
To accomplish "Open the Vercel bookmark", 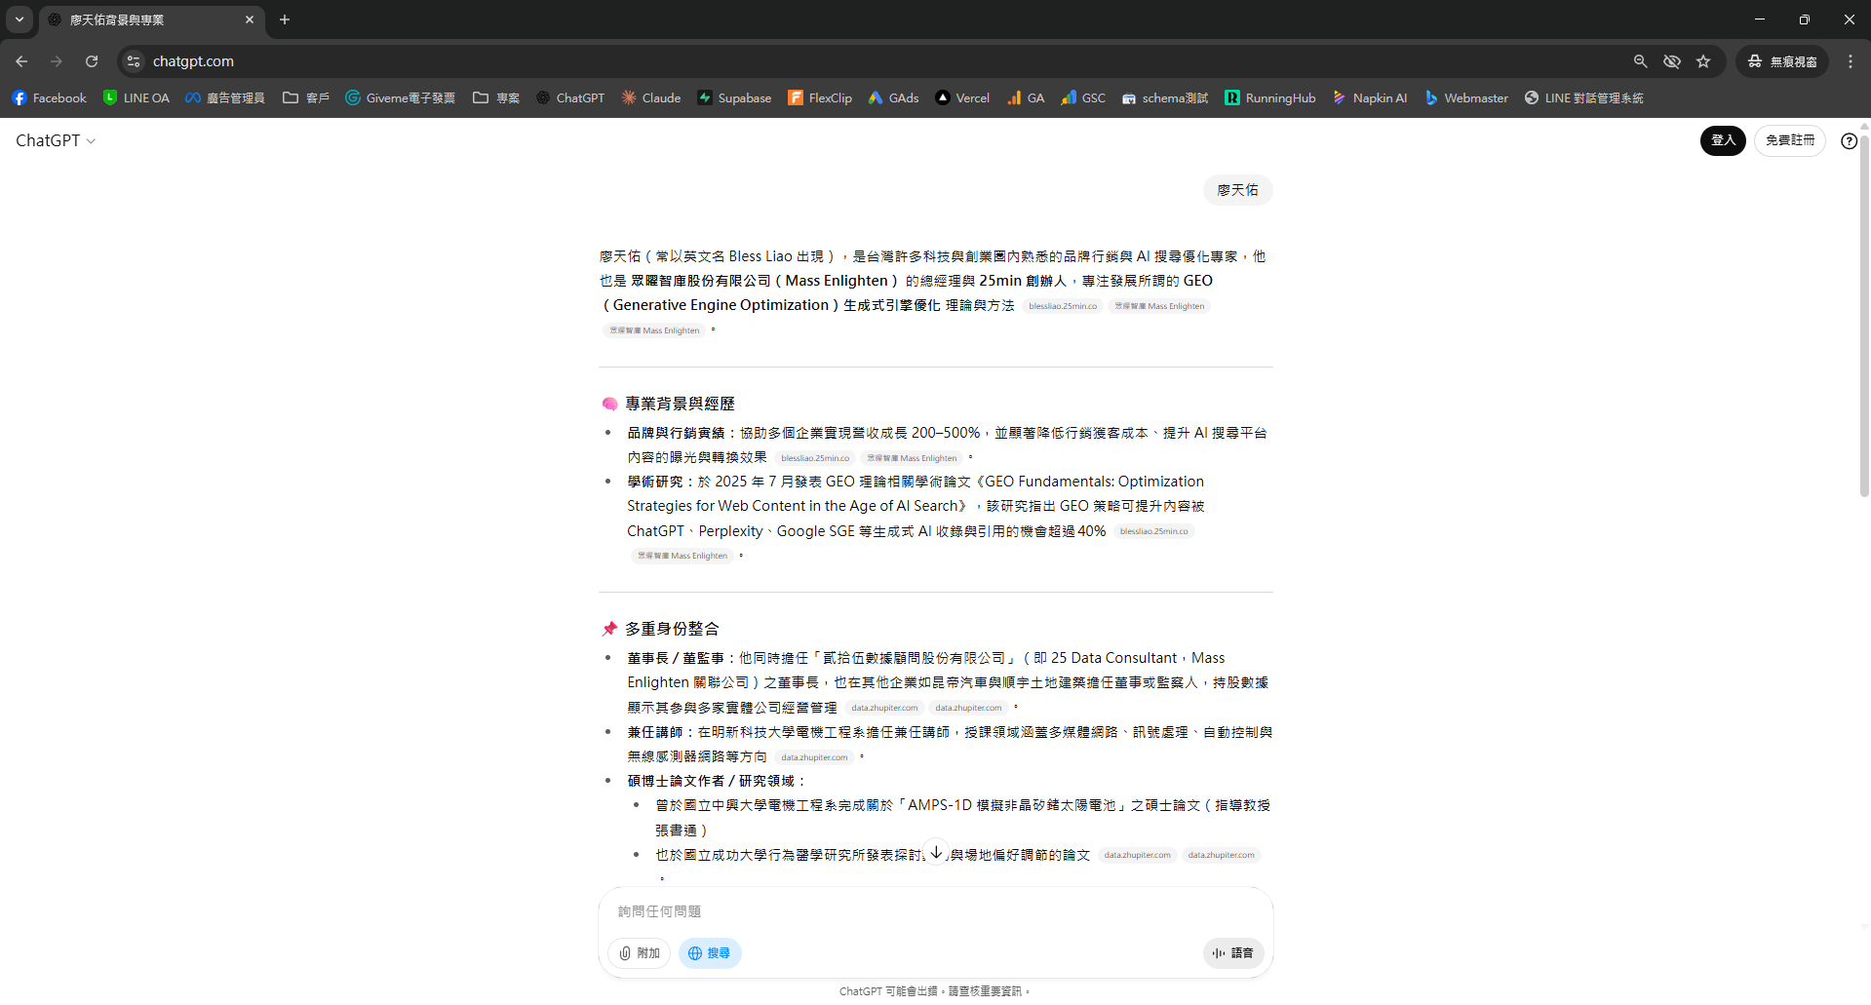I will [962, 97].
